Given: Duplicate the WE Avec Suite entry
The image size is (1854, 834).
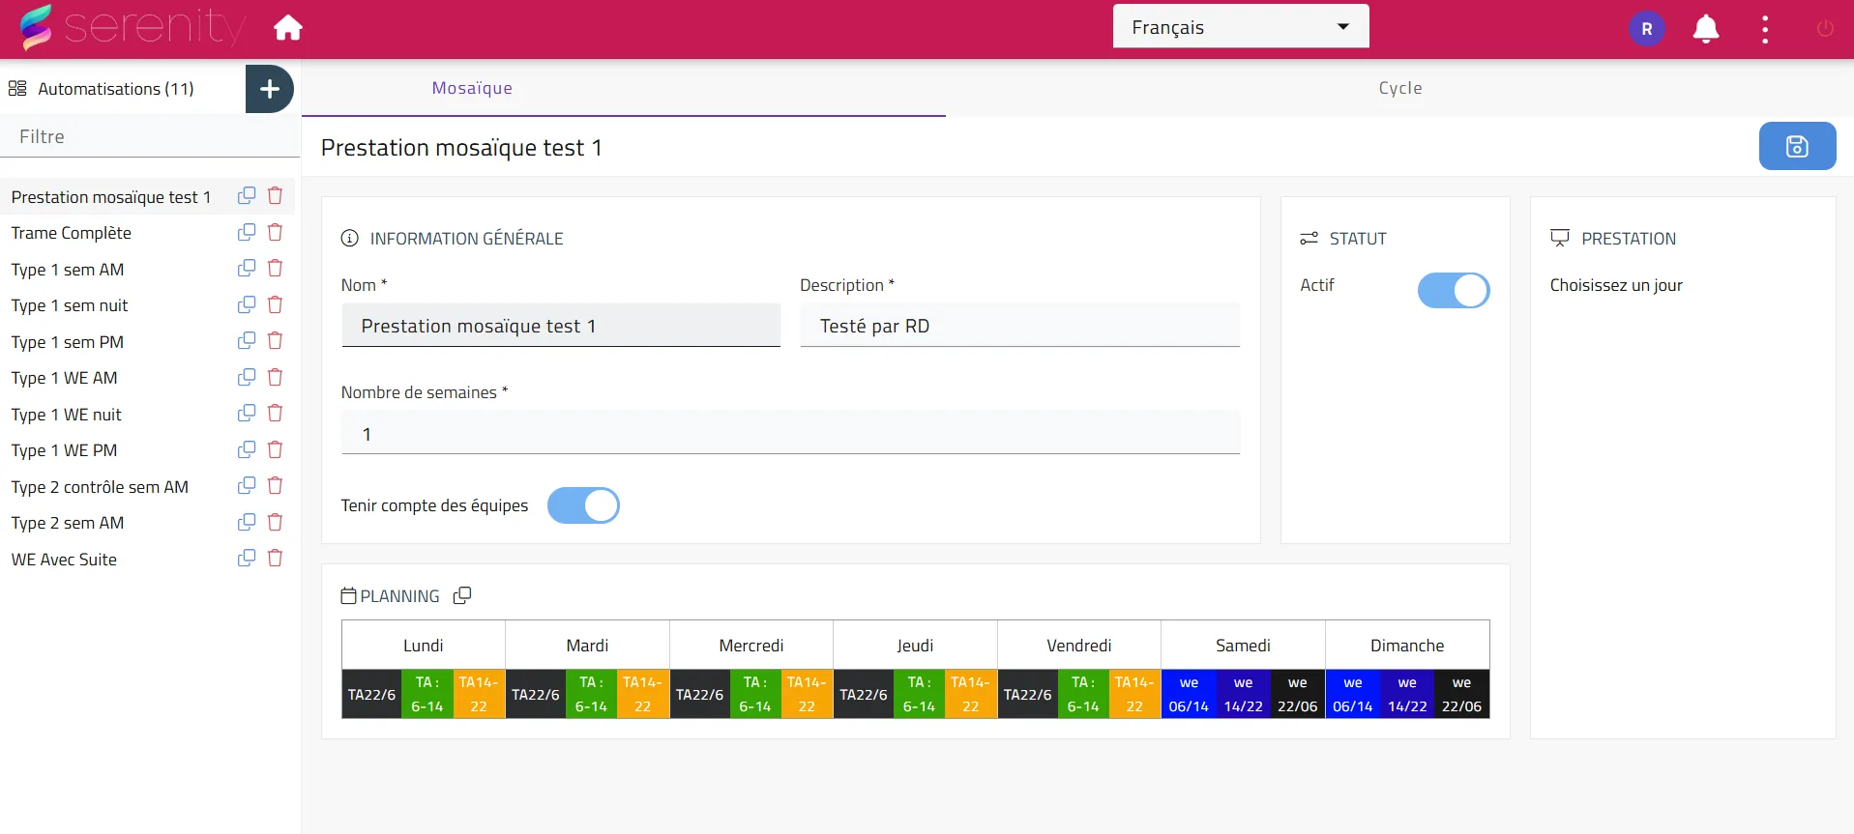Looking at the screenshot, I should pos(247,558).
